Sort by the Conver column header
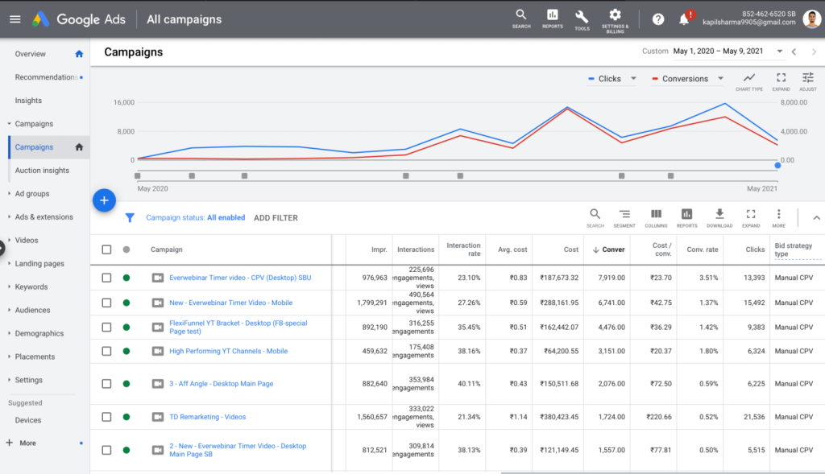 click(x=609, y=249)
